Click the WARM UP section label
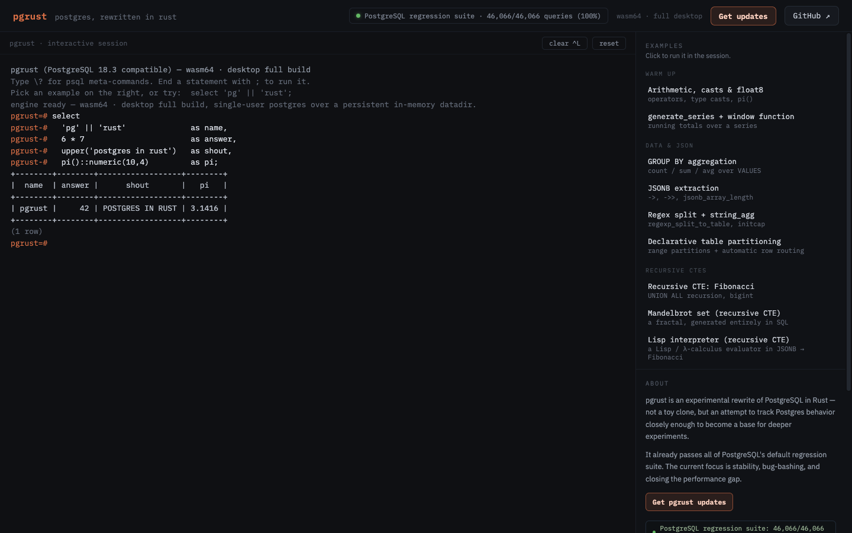This screenshot has height=533, width=852. click(x=660, y=73)
